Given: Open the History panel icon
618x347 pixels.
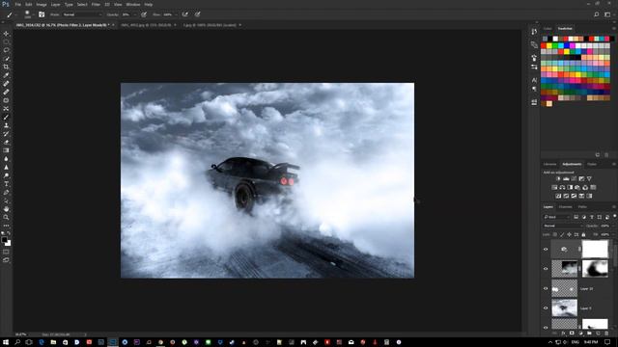Looking at the screenshot, I should click(534, 32).
